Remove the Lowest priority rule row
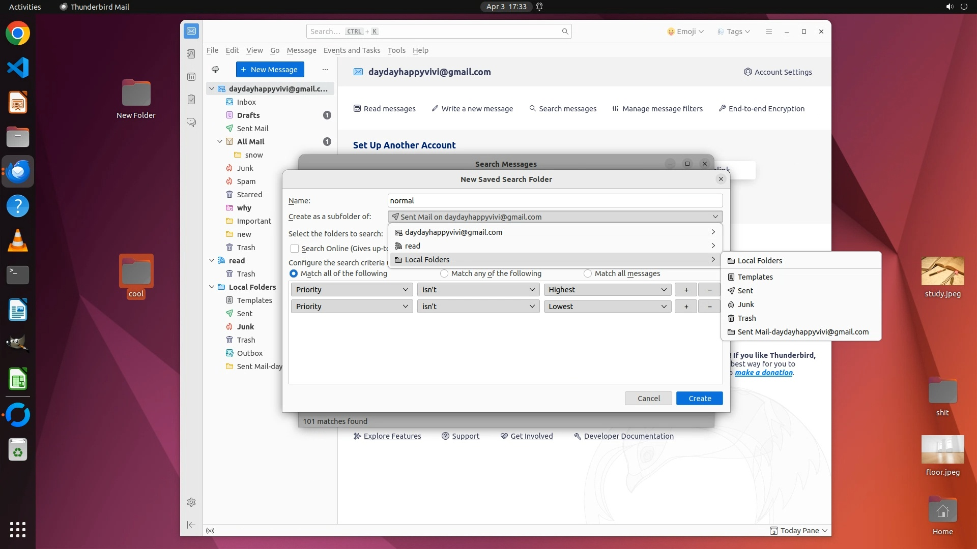 (x=709, y=307)
